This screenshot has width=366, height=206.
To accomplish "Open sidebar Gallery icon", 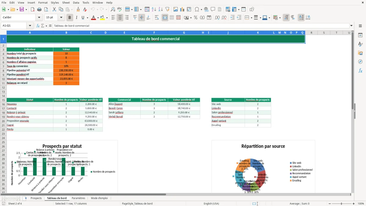I will 360,53.
